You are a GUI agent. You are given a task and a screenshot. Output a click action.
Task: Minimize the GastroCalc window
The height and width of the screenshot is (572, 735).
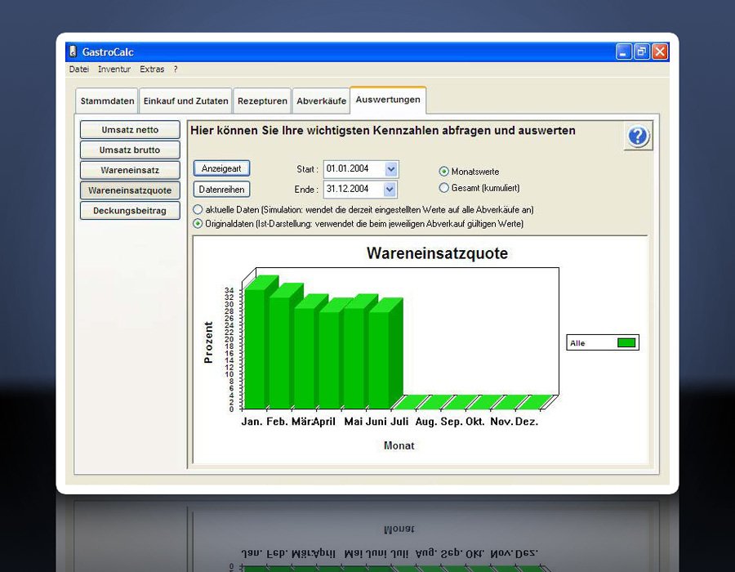[x=623, y=51]
